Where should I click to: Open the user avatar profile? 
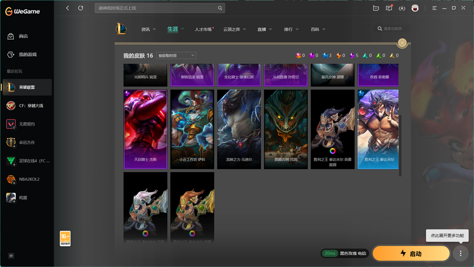pyautogui.click(x=415, y=8)
